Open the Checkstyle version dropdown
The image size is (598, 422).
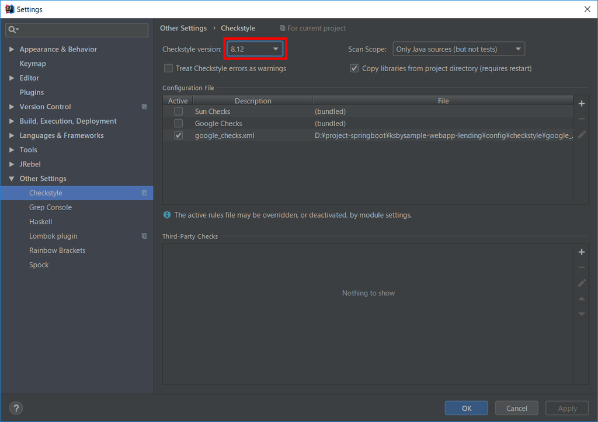(x=255, y=49)
